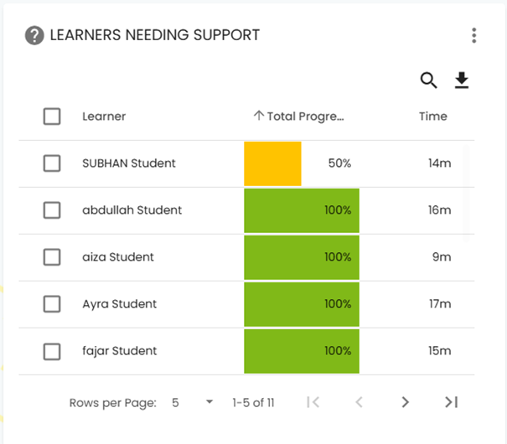
Task: Select the SUBHAN Student row checkbox
Action: click(x=52, y=163)
